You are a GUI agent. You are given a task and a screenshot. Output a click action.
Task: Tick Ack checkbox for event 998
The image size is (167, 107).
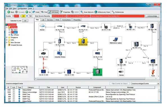[x=14, y=96]
